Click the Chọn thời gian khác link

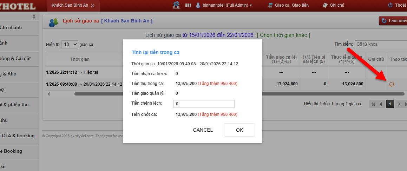pos(283,35)
